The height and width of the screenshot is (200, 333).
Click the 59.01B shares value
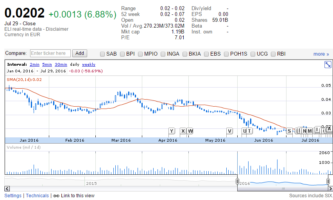[220, 20]
